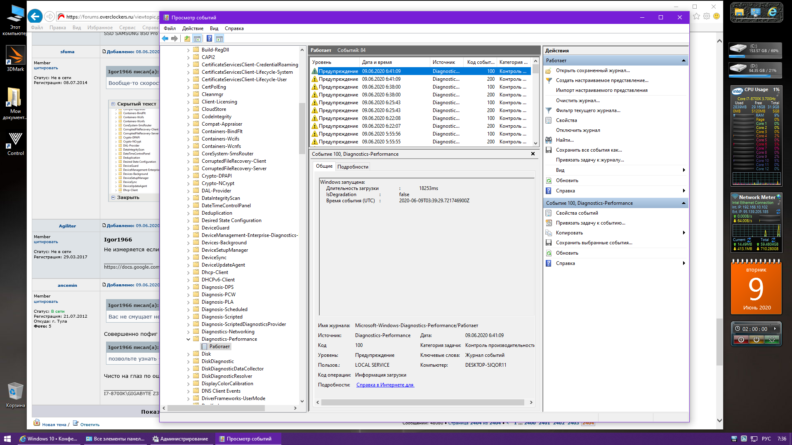This screenshot has width=792, height=445.
Task: Toggle Show/Hide Action Pane toolbar button
Action: point(219,39)
